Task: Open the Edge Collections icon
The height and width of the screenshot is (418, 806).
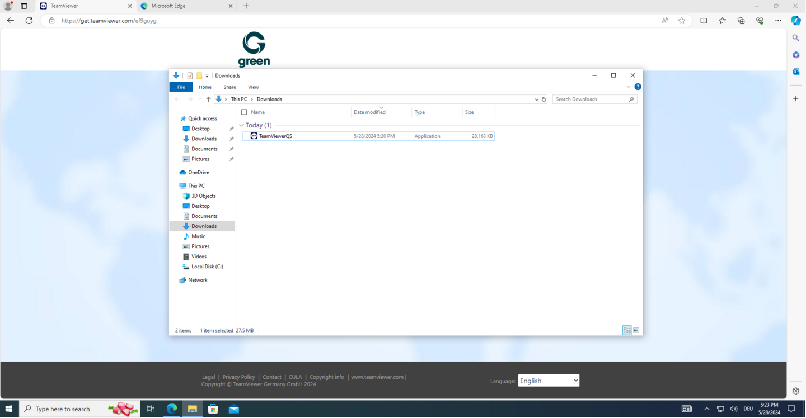Action: [741, 21]
